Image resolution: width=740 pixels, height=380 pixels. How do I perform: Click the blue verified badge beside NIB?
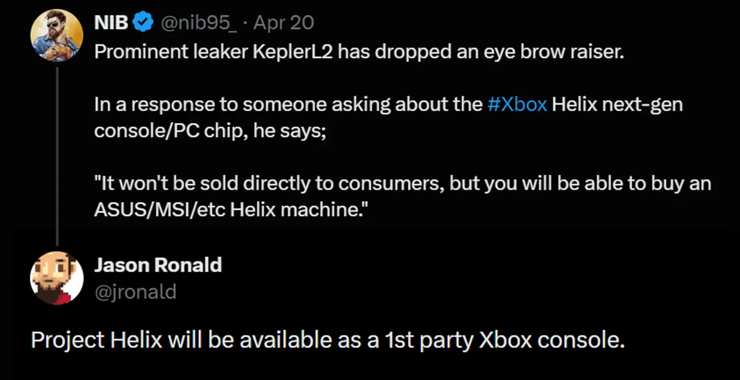pyautogui.click(x=143, y=23)
